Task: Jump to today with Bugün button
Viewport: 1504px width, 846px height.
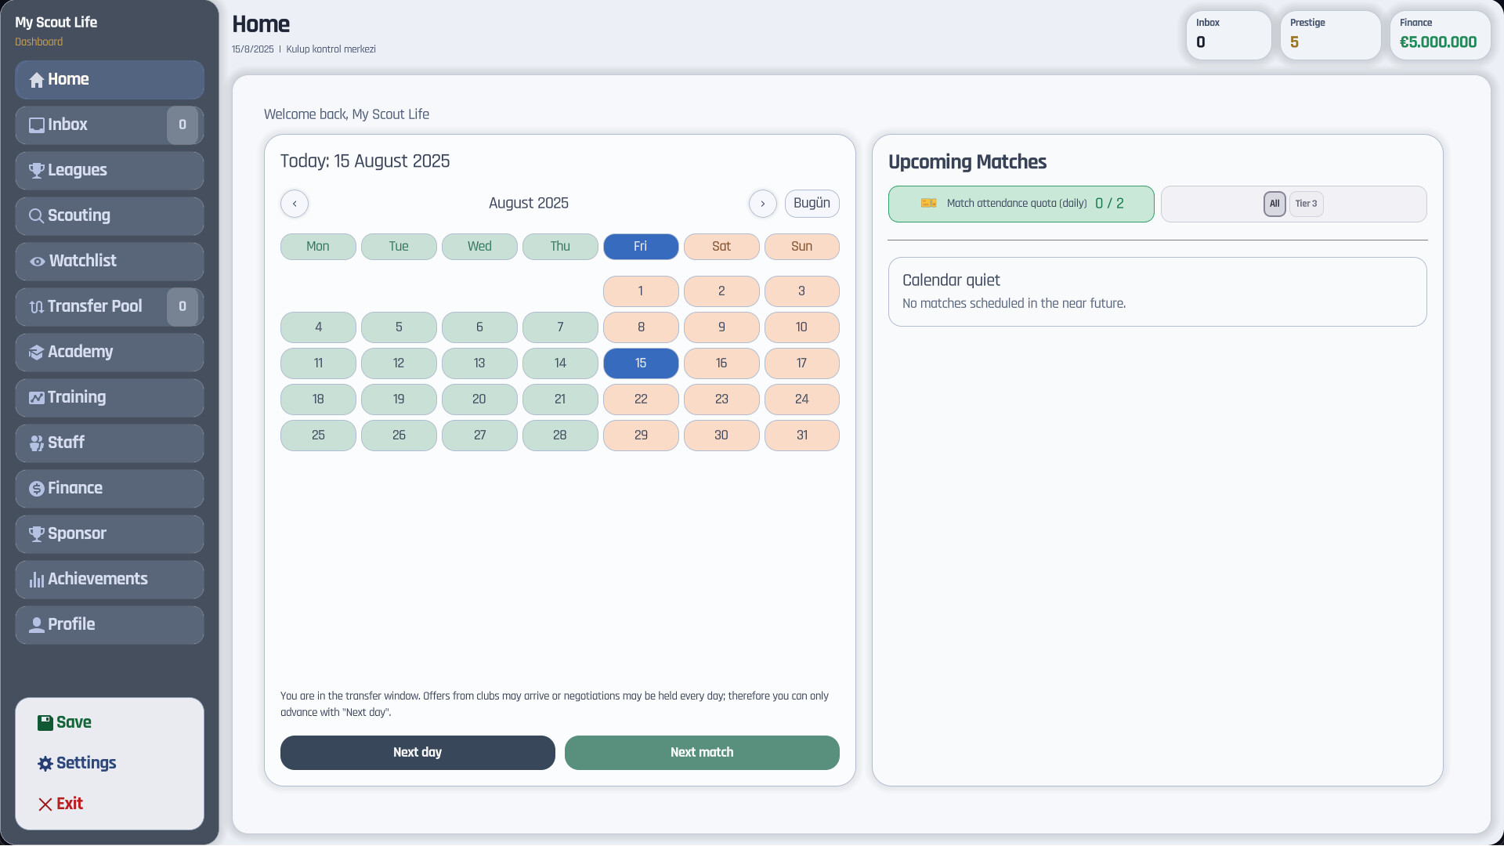Action: coord(812,204)
